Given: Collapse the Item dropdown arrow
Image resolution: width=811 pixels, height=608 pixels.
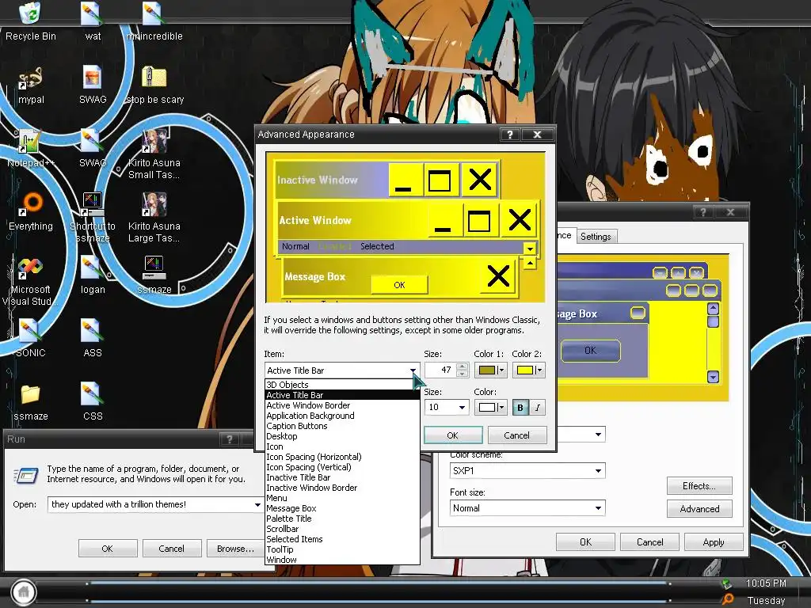Looking at the screenshot, I should tap(413, 370).
